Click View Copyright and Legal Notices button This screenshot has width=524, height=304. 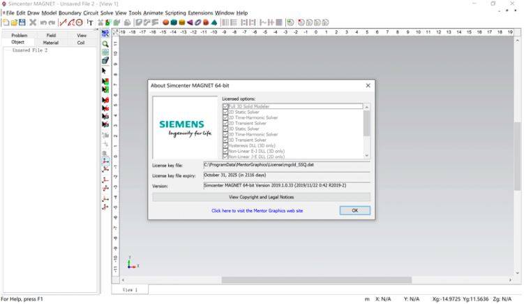[262, 197]
